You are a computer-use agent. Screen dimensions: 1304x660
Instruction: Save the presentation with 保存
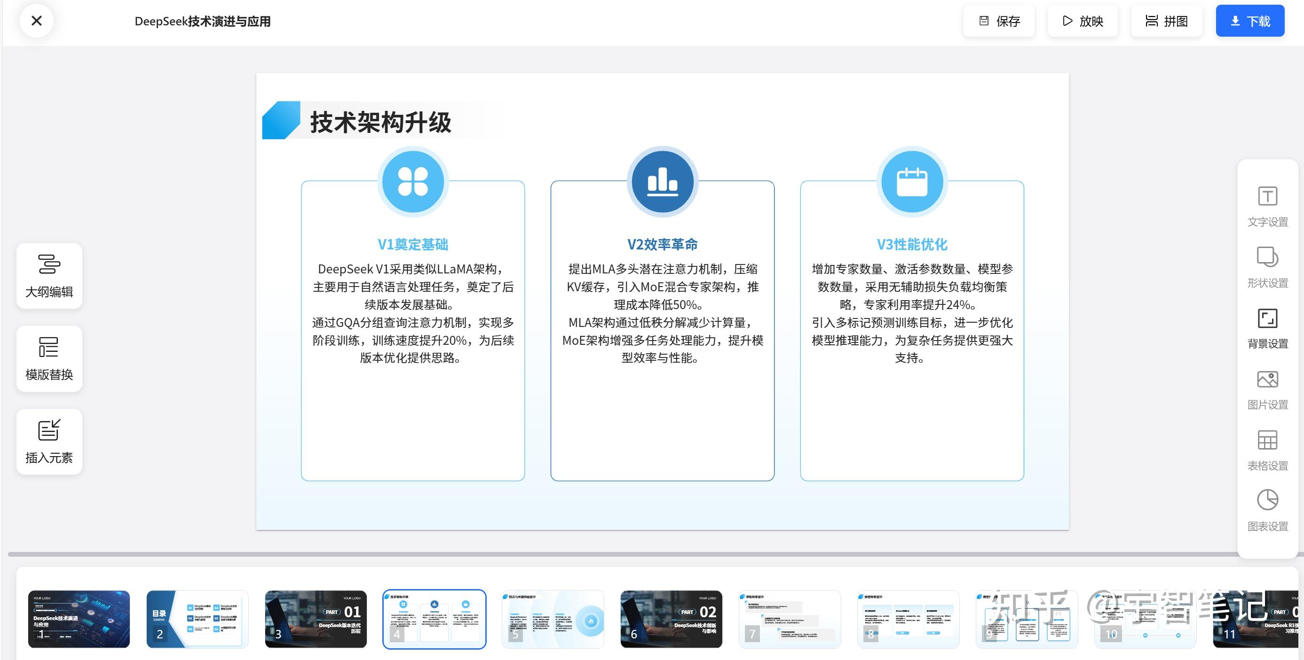click(x=999, y=21)
